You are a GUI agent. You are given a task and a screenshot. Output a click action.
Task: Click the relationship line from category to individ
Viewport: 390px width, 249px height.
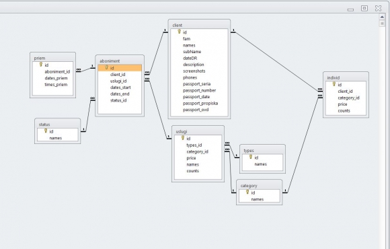click(303, 145)
